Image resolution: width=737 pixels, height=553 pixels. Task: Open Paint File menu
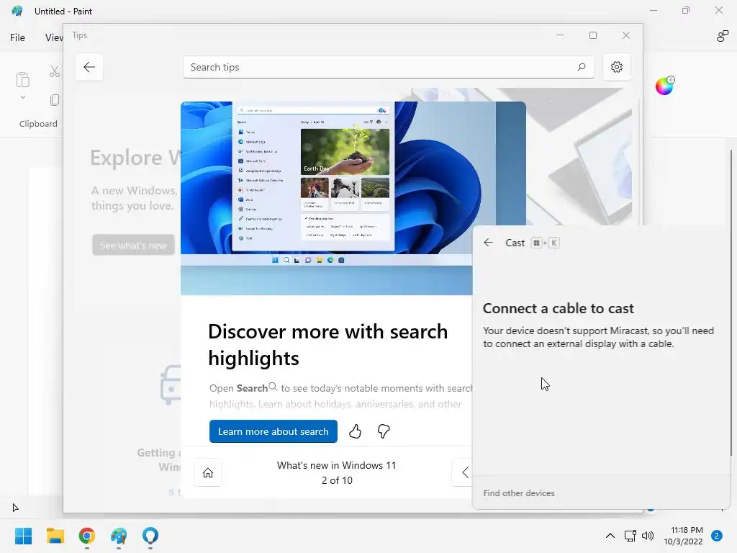(x=17, y=37)
